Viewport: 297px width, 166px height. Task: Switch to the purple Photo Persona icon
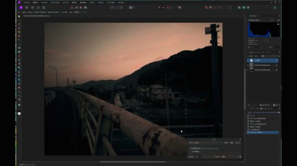coord(21,8)
